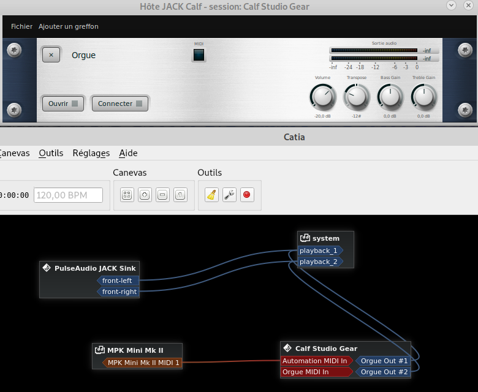Open the Réglages menu in Catia

(91, 153)
